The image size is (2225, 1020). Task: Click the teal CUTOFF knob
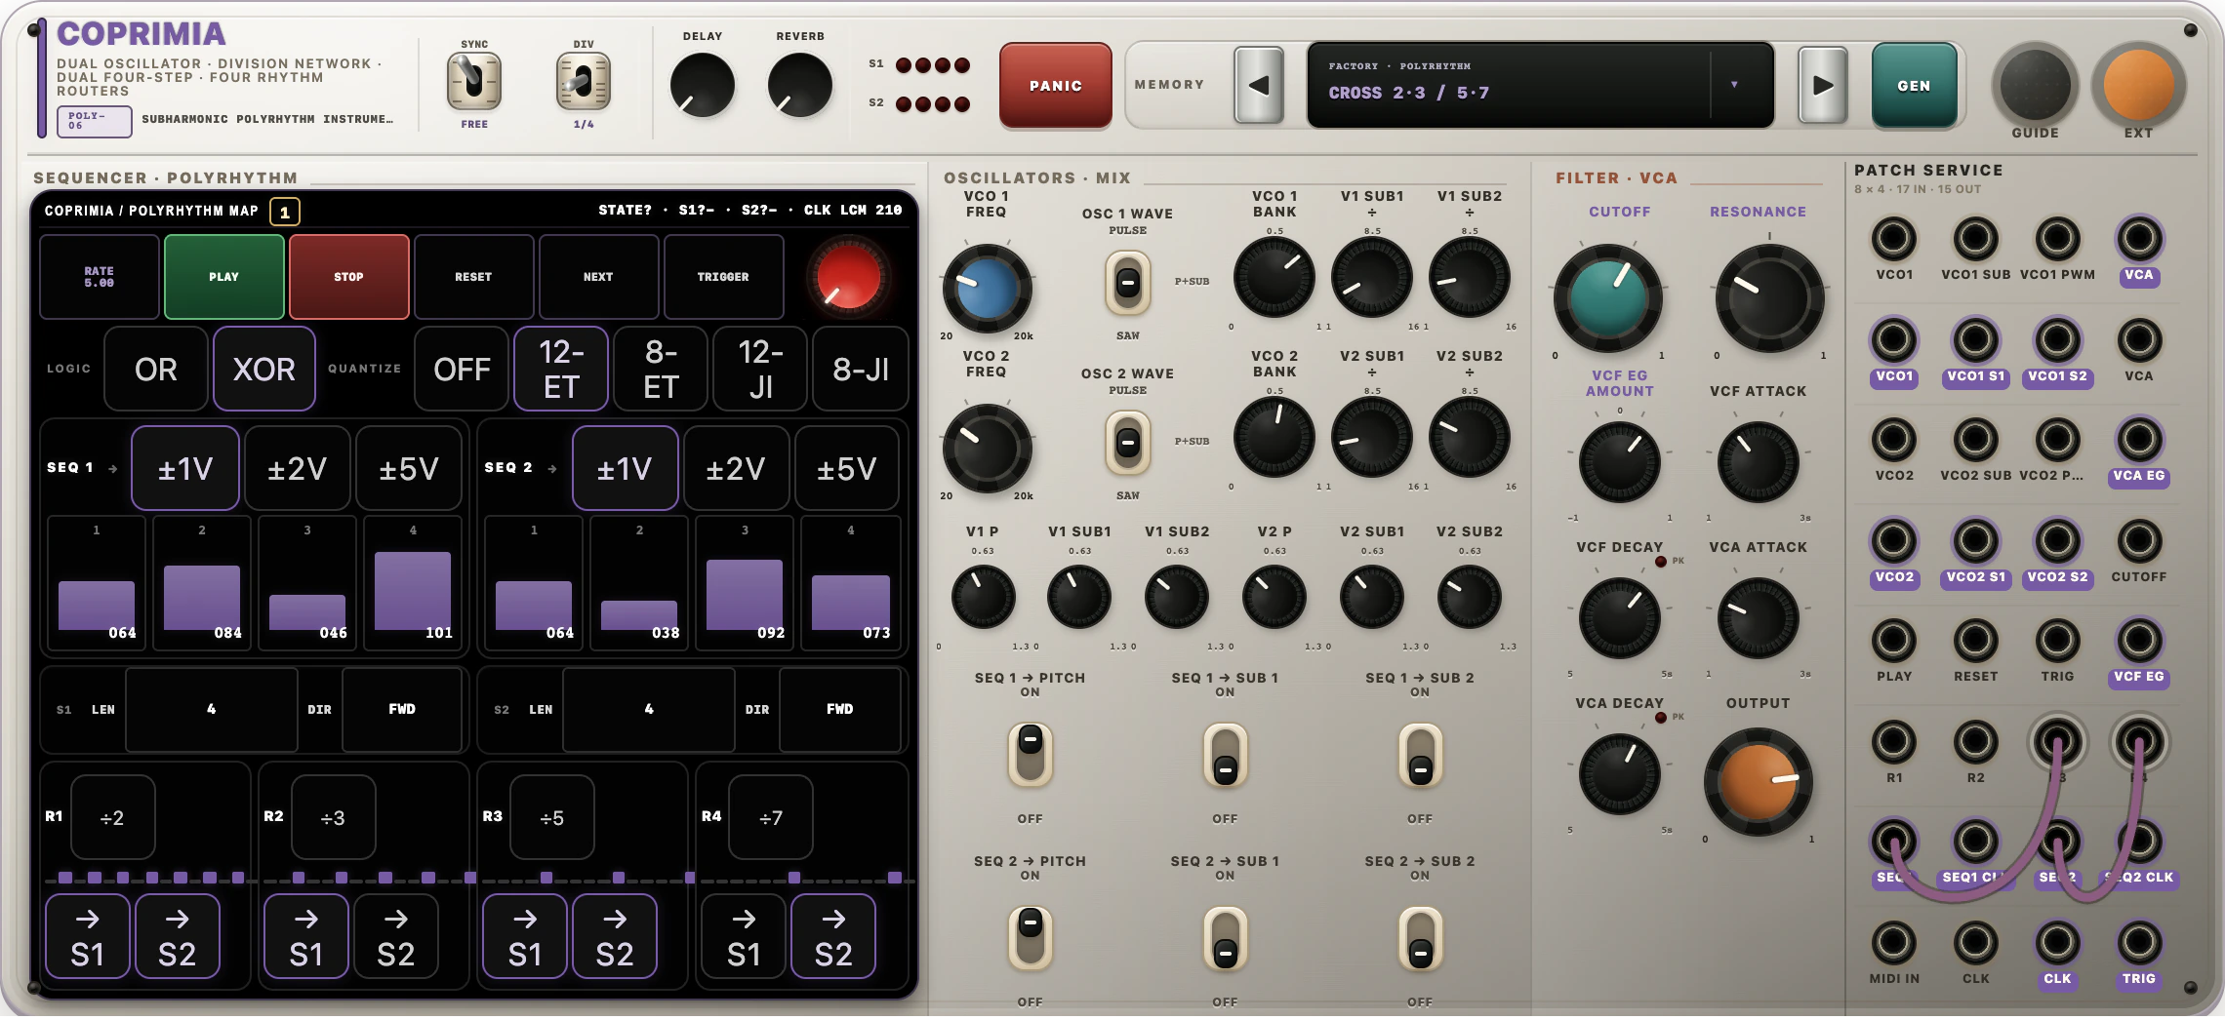[1607, 298]
